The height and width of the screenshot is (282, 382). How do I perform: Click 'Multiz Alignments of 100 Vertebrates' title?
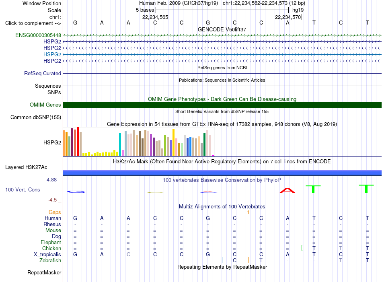click(x=222, y=207)
